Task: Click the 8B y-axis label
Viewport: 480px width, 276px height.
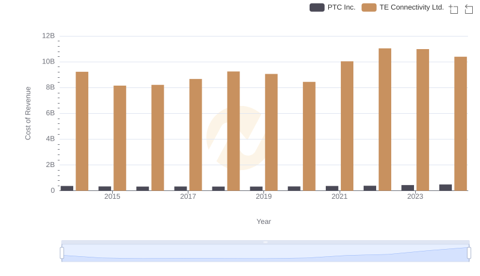Action: (x=50, y=87)
